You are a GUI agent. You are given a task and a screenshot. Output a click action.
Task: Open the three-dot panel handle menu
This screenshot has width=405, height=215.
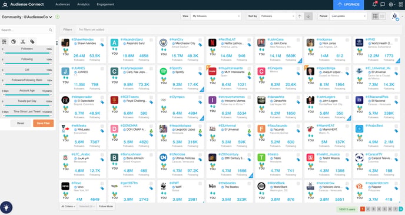57,43
